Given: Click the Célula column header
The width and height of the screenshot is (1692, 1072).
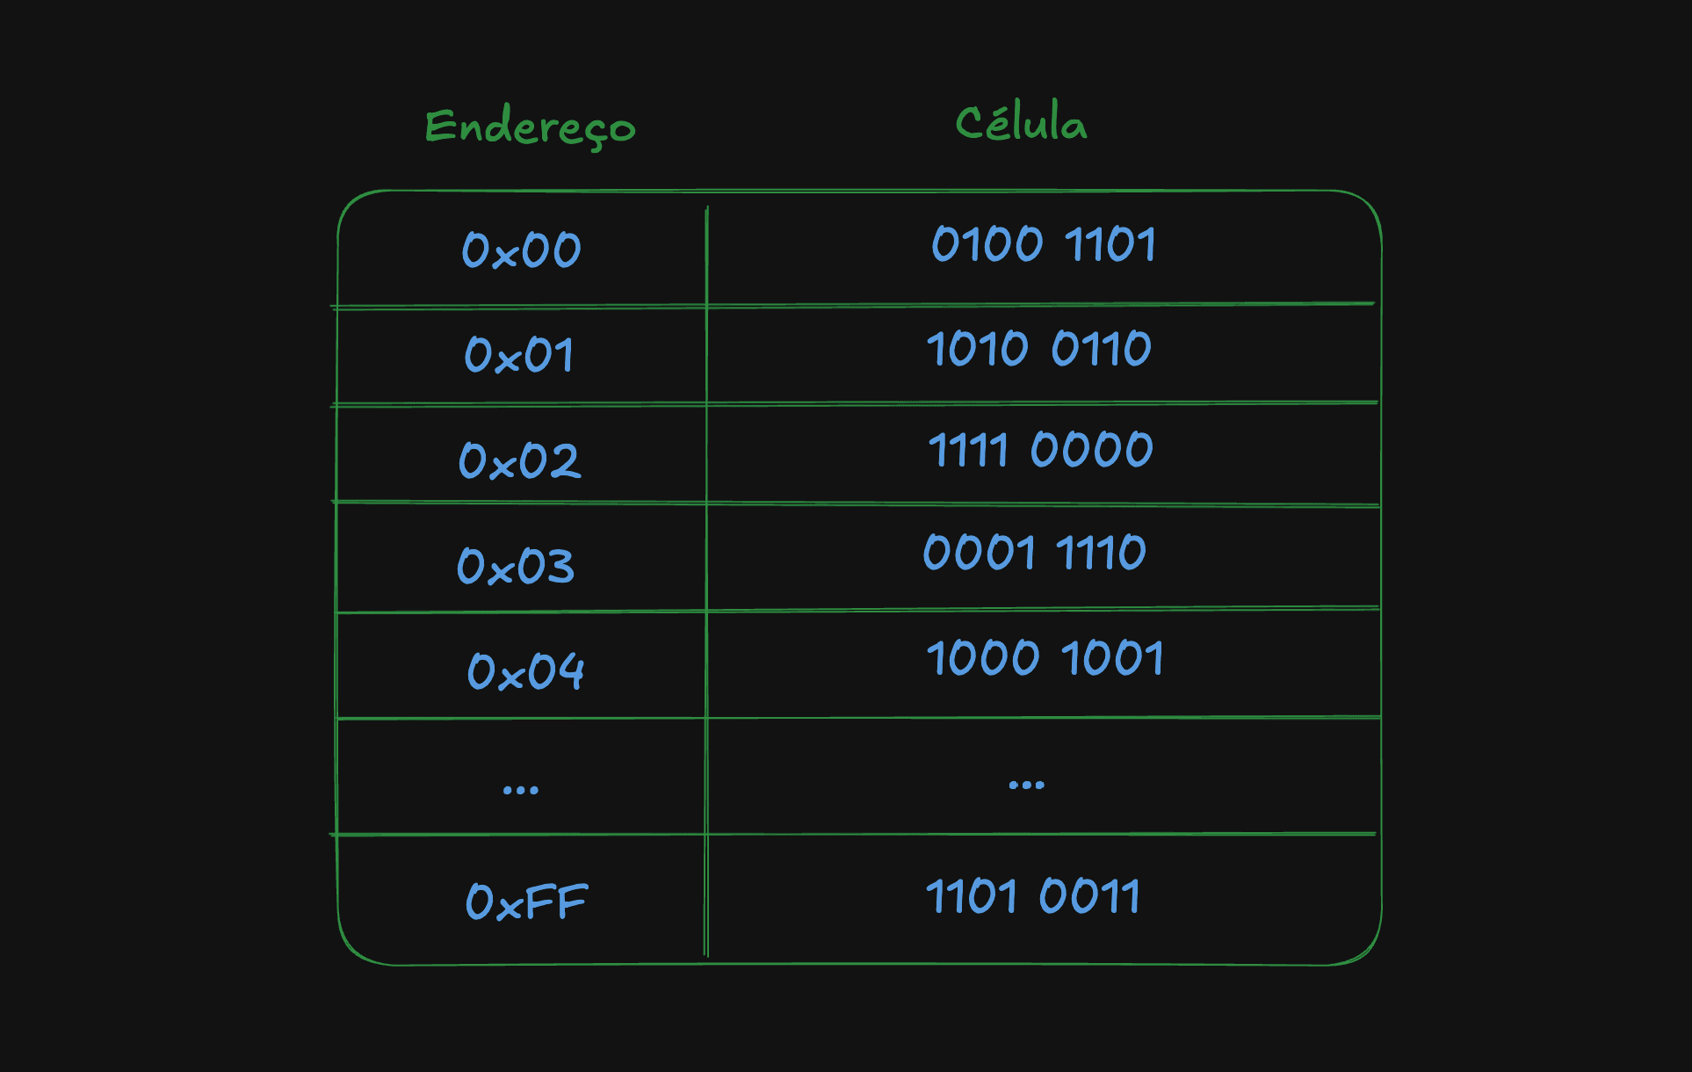Looking at the screenshot, I should point(1021,121).
